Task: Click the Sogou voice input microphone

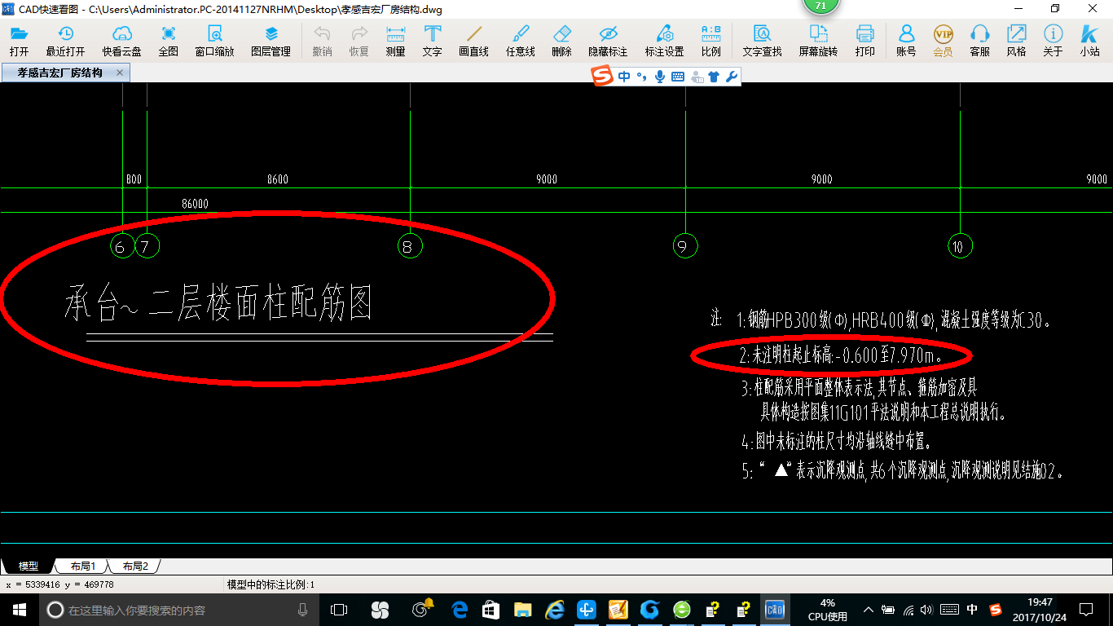Action: tap(660, 77)
